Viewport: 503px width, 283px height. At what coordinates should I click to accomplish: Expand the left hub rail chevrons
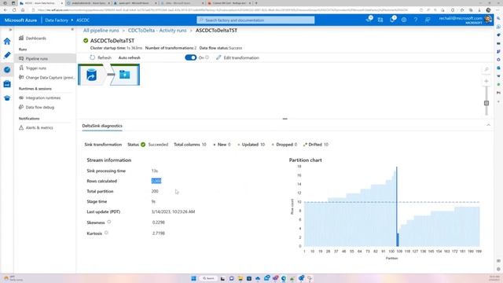point(10,30)
